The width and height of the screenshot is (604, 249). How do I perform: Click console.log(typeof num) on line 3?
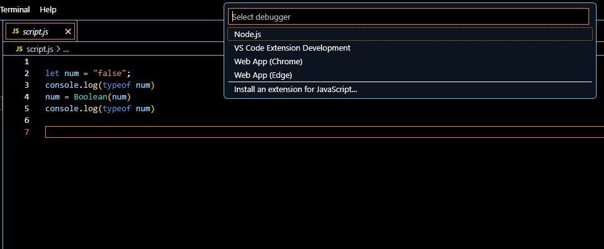[100, 85]
